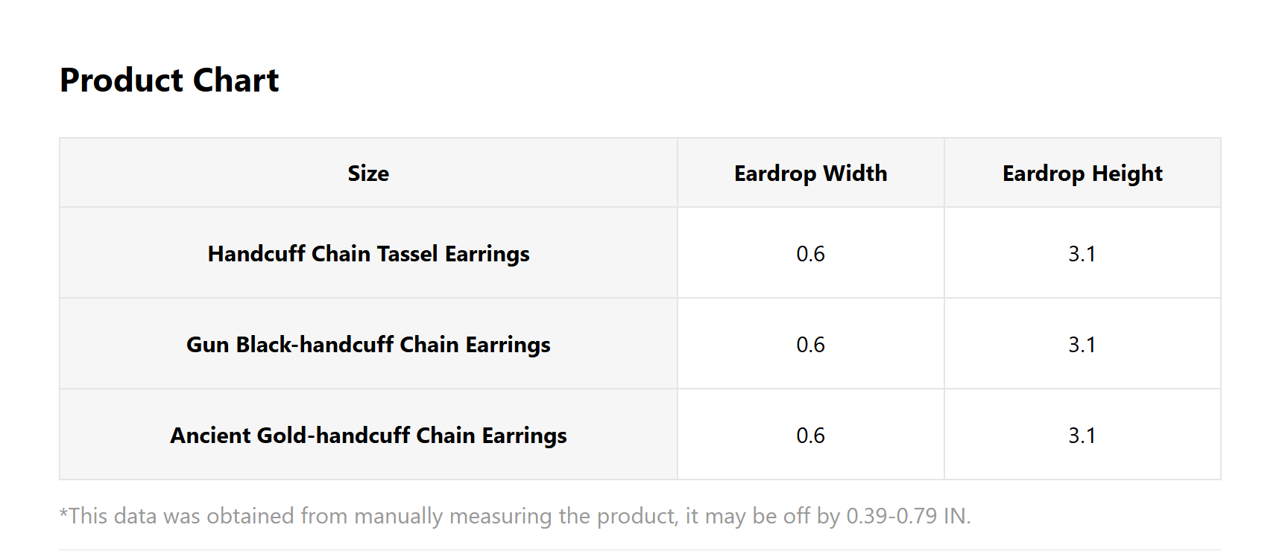Select Gun Black-handcuff Chain Earrings row label
This screenshot has height=551, width=1288.
click(368, 345)
